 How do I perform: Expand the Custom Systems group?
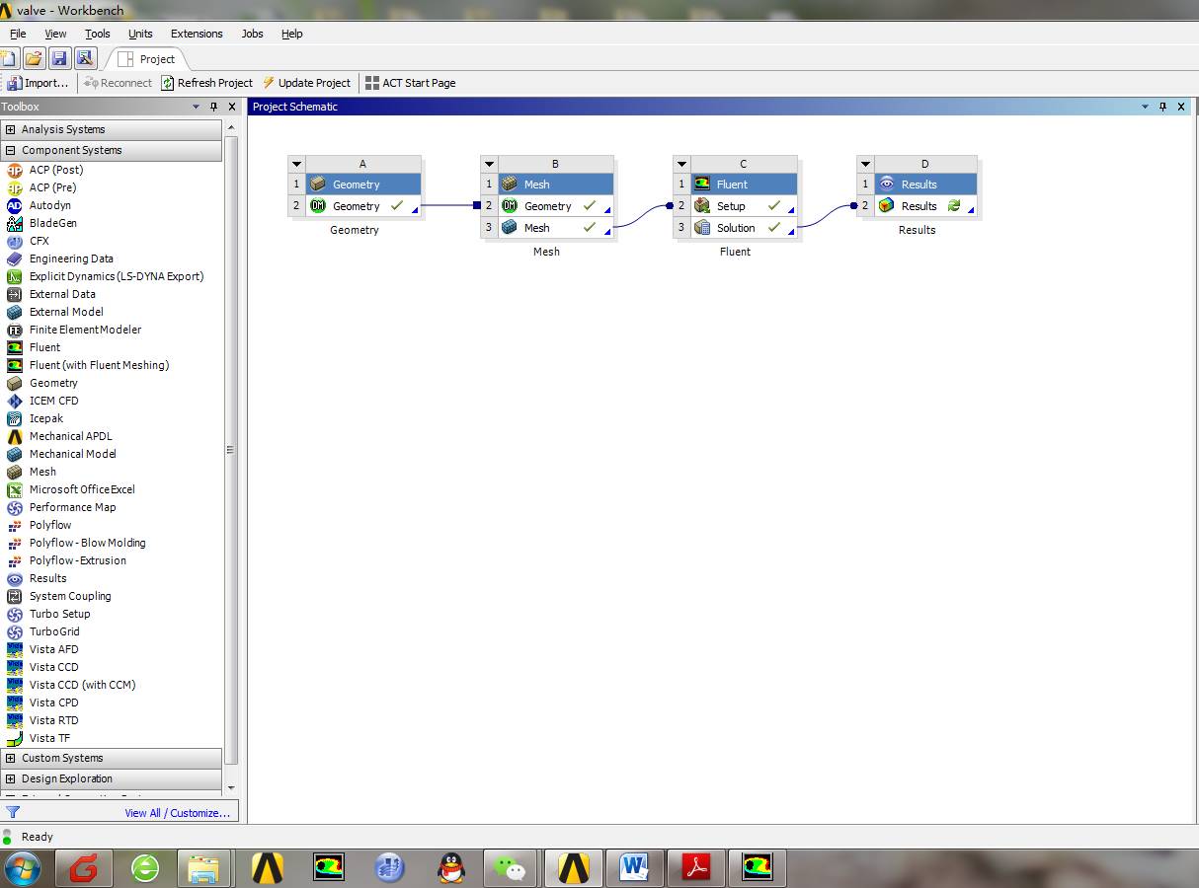[x=10, y=758]
